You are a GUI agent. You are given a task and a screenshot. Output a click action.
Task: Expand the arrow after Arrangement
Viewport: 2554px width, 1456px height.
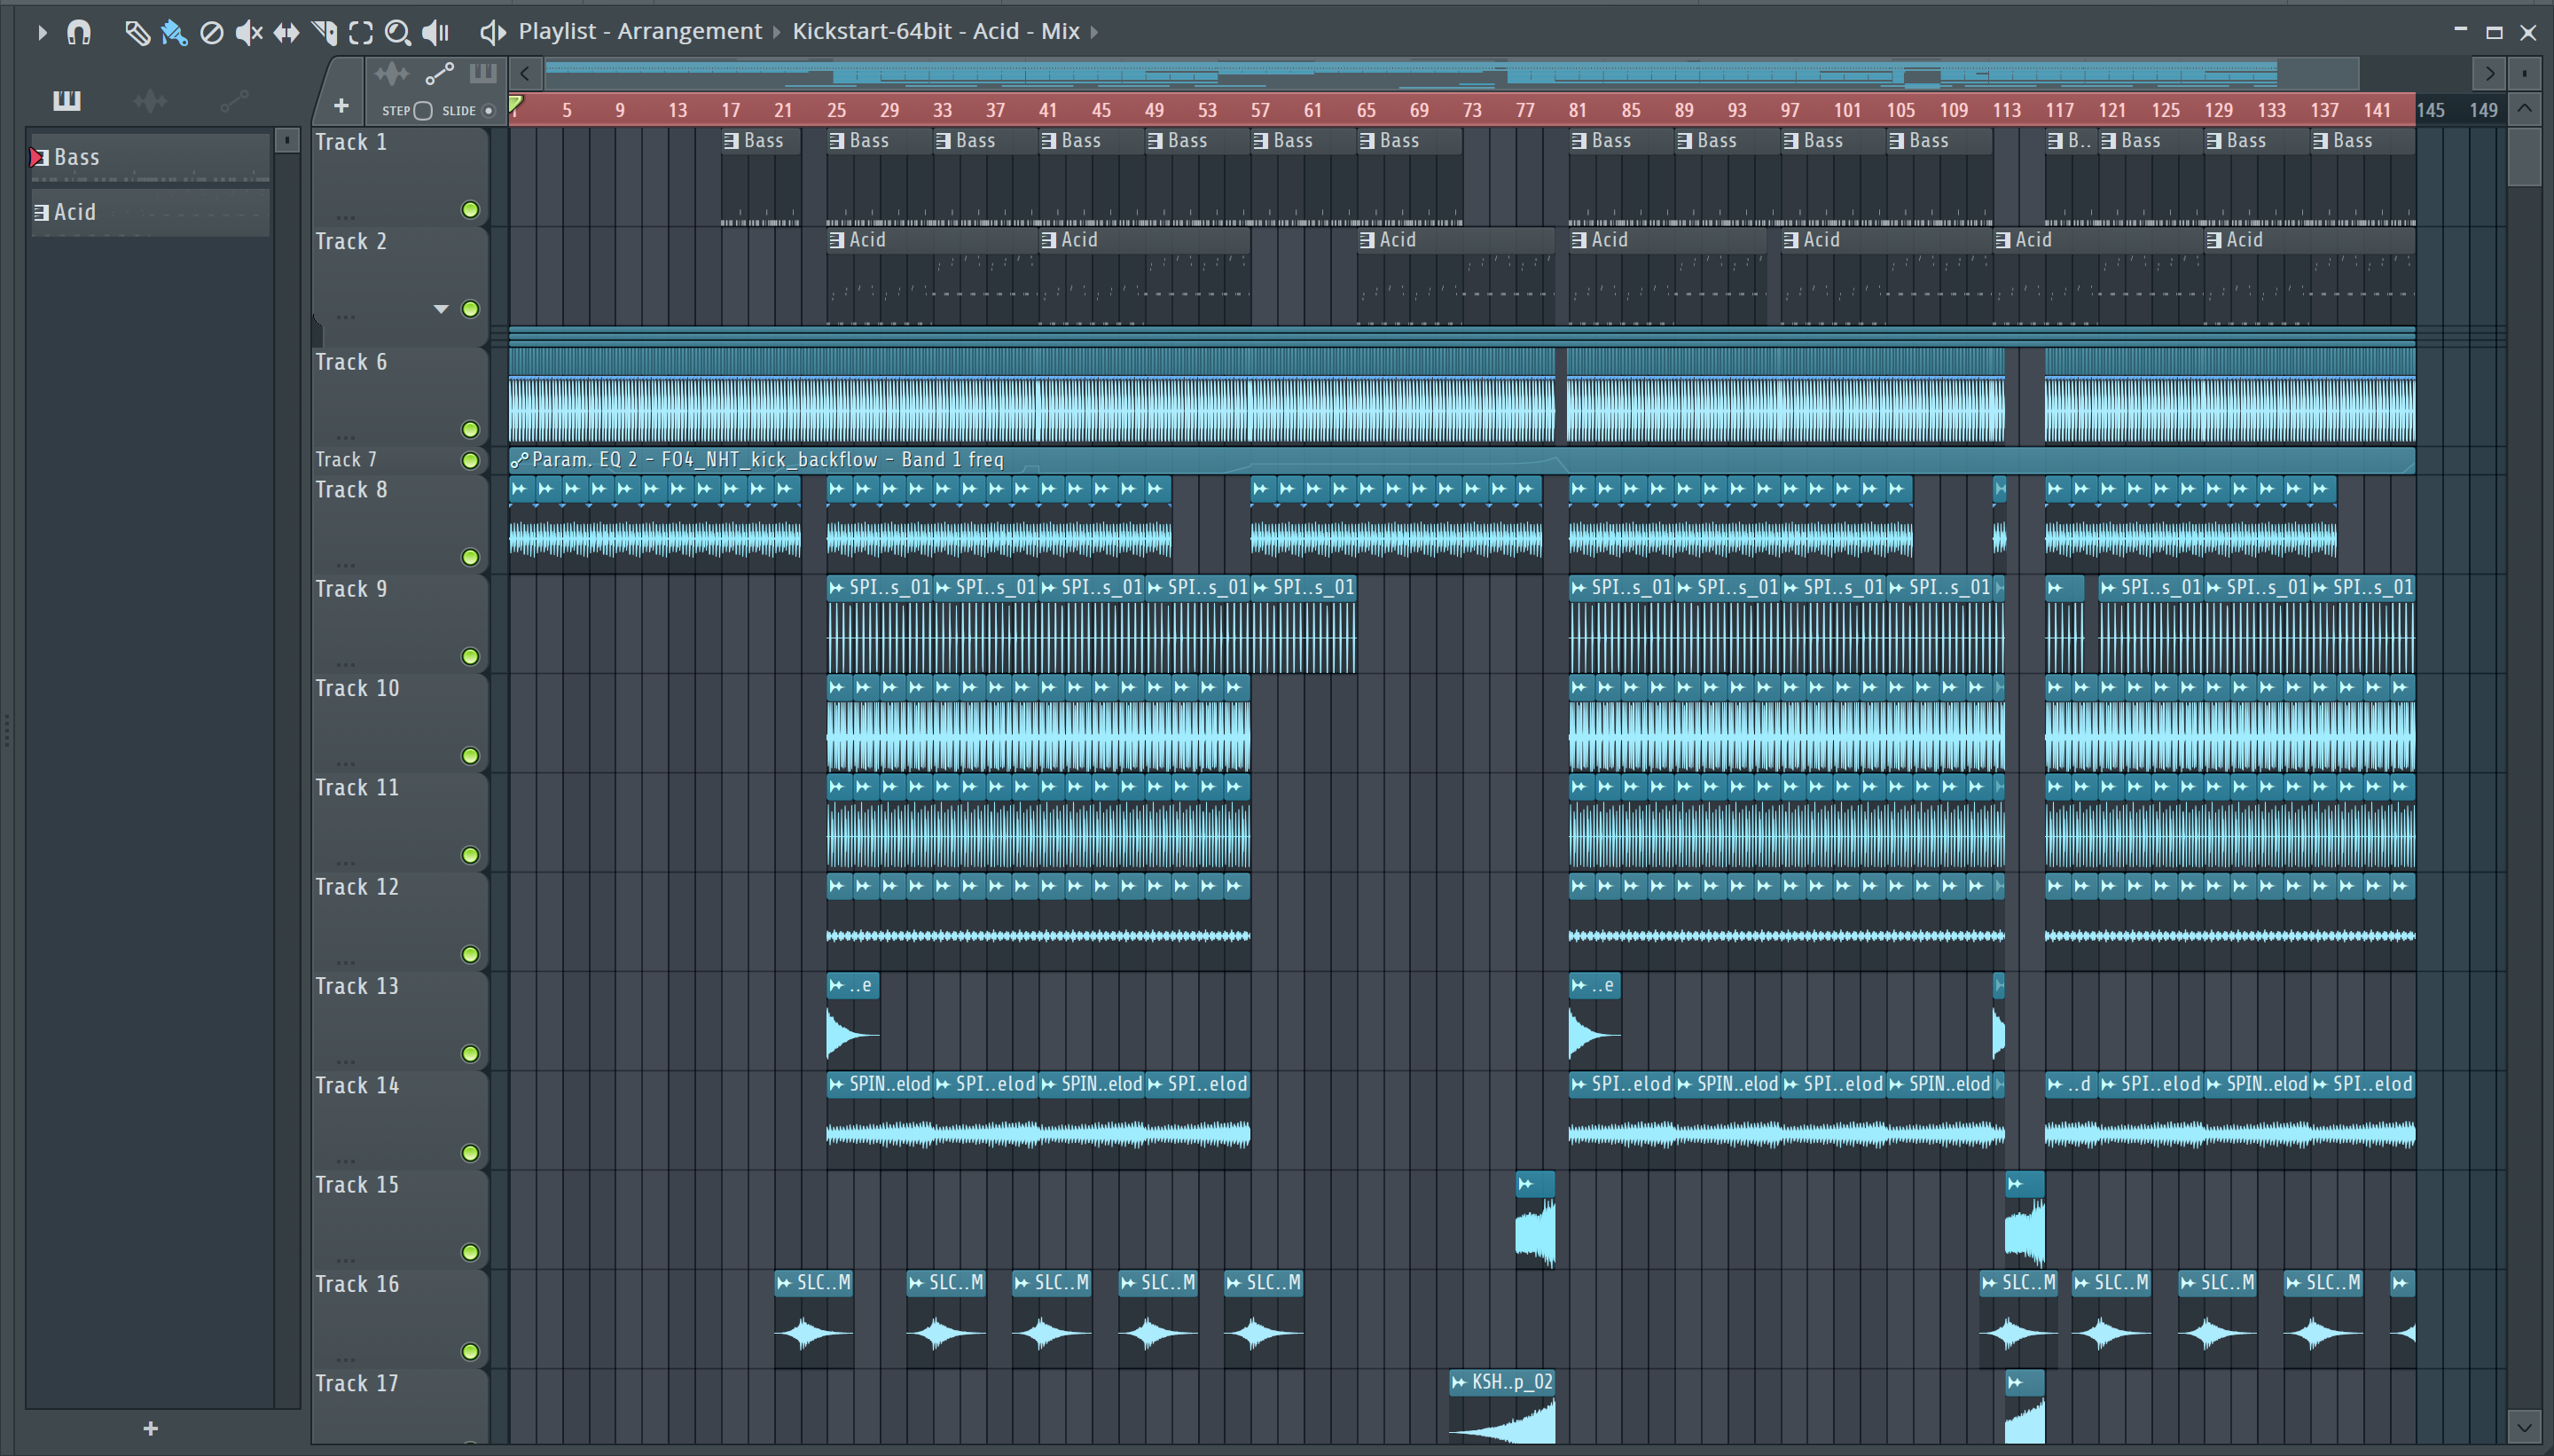point(776,32)
